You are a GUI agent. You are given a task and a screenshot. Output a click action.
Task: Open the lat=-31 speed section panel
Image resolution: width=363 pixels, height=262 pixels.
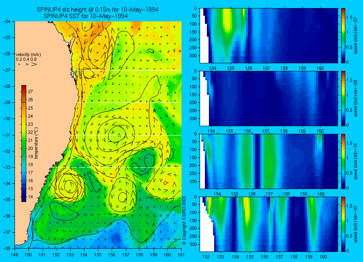pyautogui.click(x=269, y=161)
